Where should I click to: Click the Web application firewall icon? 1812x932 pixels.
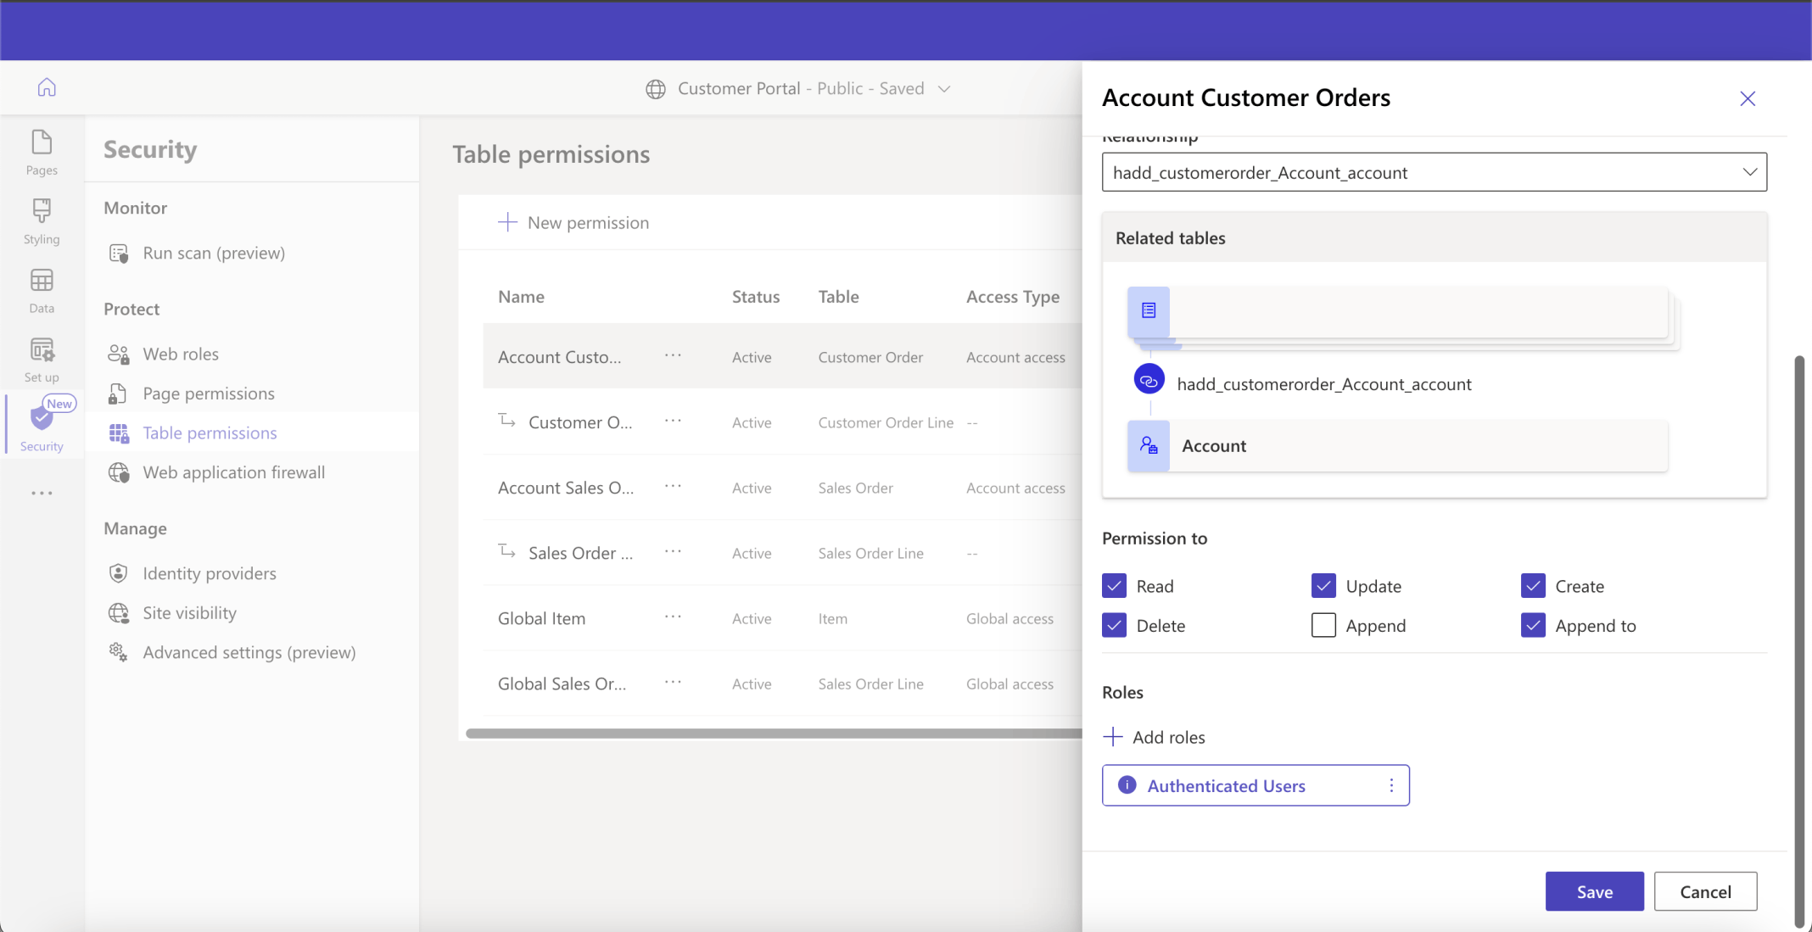click(x=119, y=472)
